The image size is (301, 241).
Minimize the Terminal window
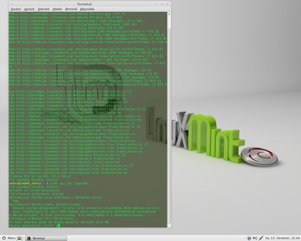pos(157,4)
